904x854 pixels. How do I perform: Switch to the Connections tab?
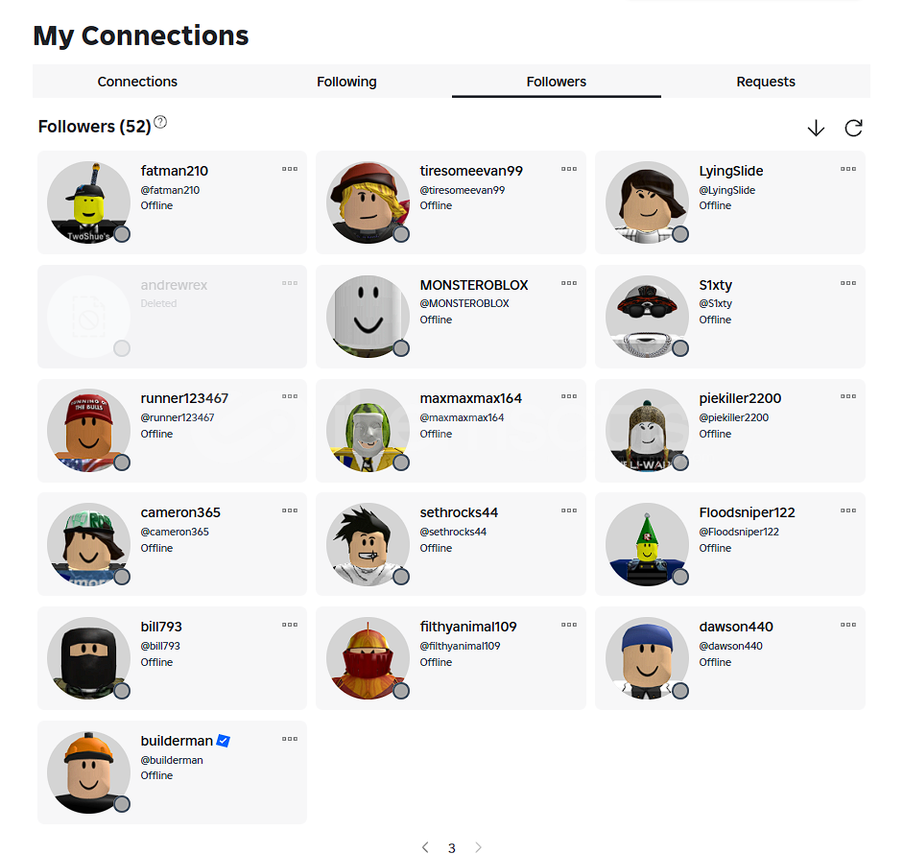pyautogui.click(x=137, y=82)
